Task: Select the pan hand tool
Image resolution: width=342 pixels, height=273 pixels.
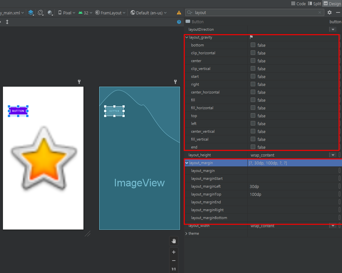Action: tap(173, 241)
